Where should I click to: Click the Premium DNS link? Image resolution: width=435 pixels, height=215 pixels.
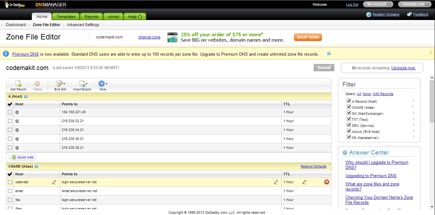pos(25,54)
